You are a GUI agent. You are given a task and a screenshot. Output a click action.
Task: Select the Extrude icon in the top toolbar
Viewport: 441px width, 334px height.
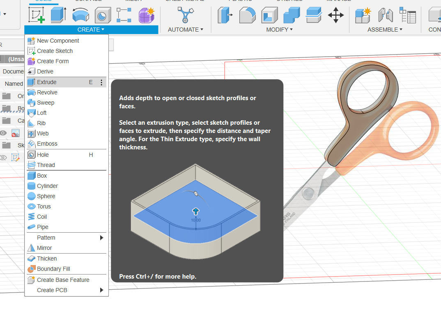(58, 15)
